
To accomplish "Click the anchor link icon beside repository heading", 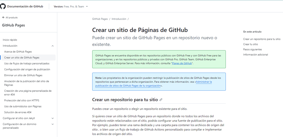I will coord(161,100).
